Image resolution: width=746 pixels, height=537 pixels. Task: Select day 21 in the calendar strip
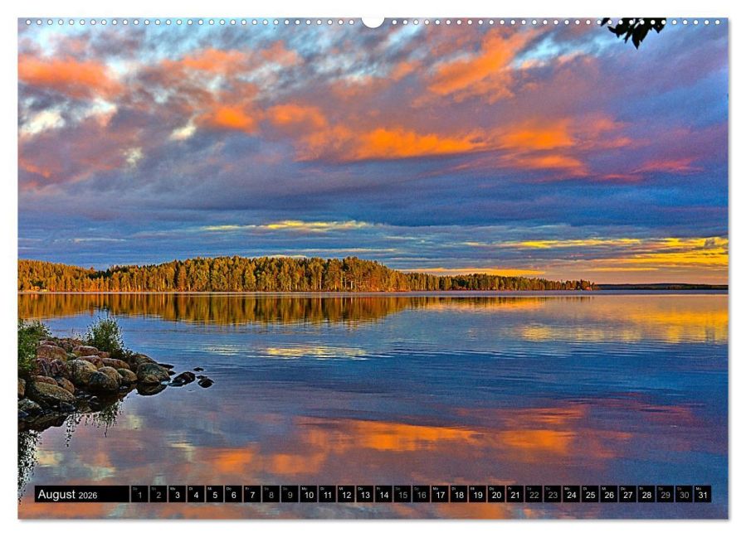[x=514, y=495]
